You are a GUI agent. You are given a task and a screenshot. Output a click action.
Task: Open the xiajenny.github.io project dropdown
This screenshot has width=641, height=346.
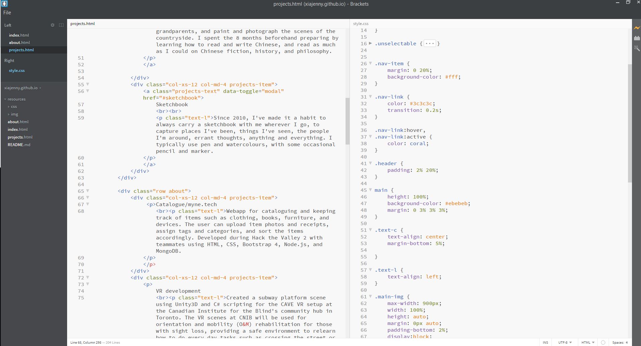coord(22,88)
